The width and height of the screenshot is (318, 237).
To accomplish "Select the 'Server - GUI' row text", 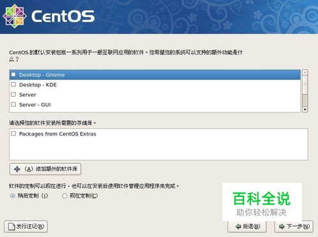I will (35, 105).
